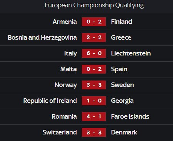The width and height of the screenshot is (173, 141).
Task: Select the Malta team name
Action: click(68, 69)
